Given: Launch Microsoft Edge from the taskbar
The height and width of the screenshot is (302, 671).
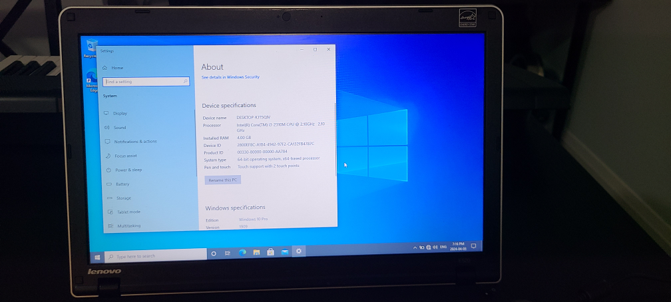Looking at the screenshot, I should pos(242,252).
